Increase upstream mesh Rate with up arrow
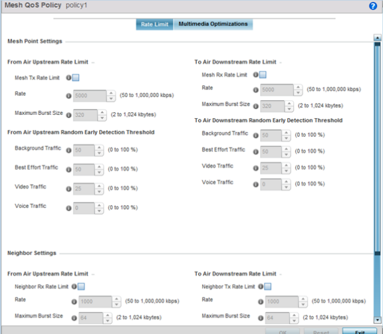Screen dimensions: 383x334 tap(111, 93)
